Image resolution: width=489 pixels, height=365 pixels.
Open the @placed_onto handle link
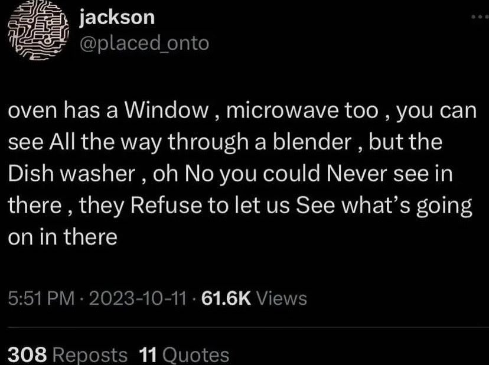[144, 43]
